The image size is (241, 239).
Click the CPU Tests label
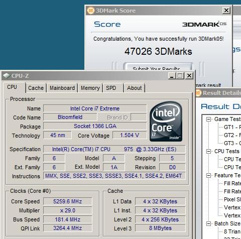(x=227, y=151)
